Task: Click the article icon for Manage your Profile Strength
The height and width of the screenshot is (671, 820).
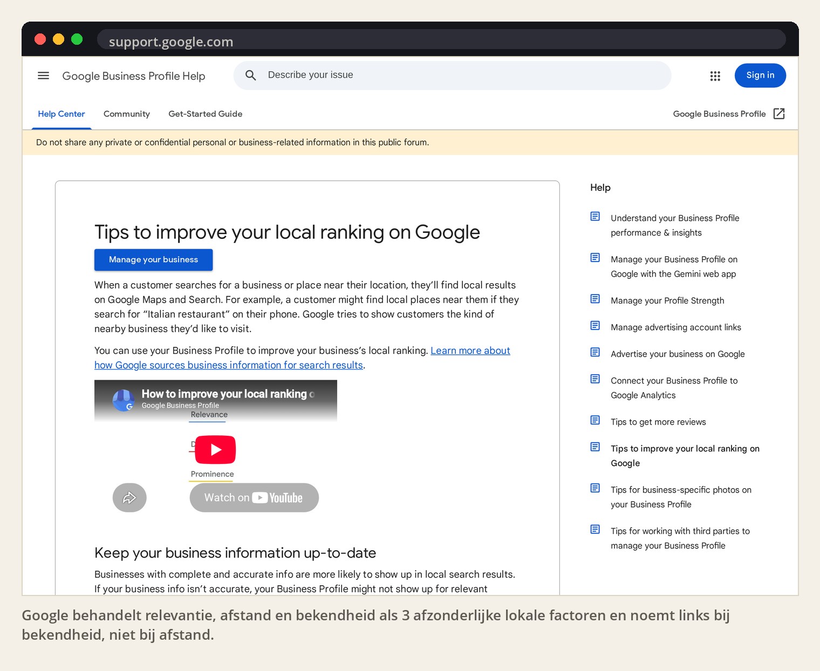Action: click(595, 299)
